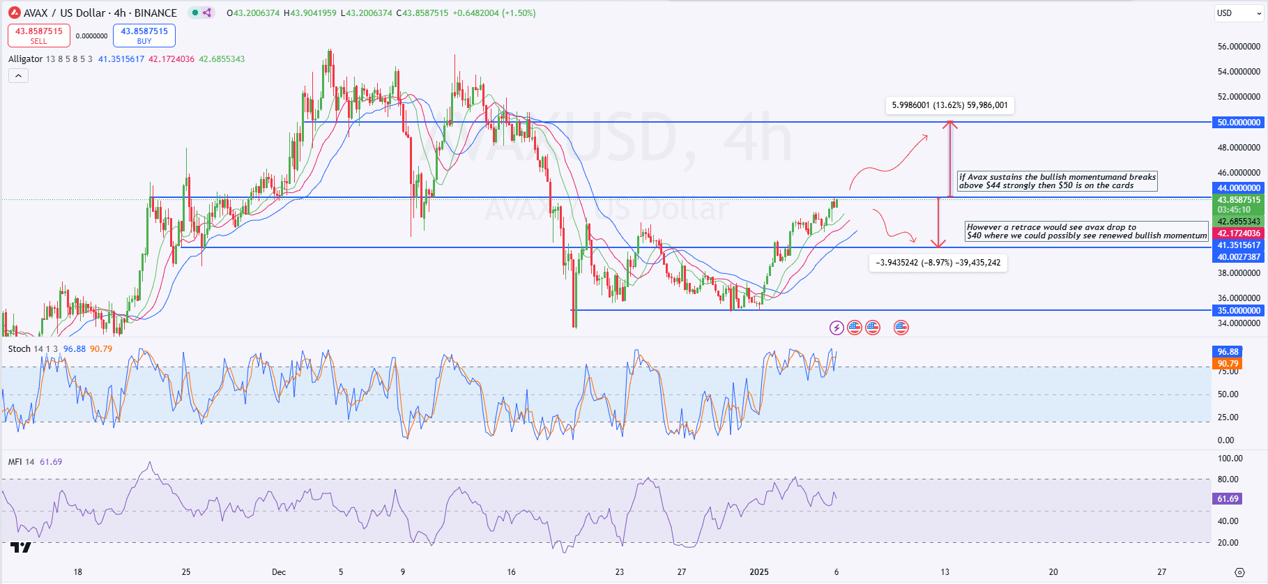Image resolution: width=1268 pixels, height=584 pixels.
Task: Click the red 42.1724036 axis label
Action: (1239, 233)
